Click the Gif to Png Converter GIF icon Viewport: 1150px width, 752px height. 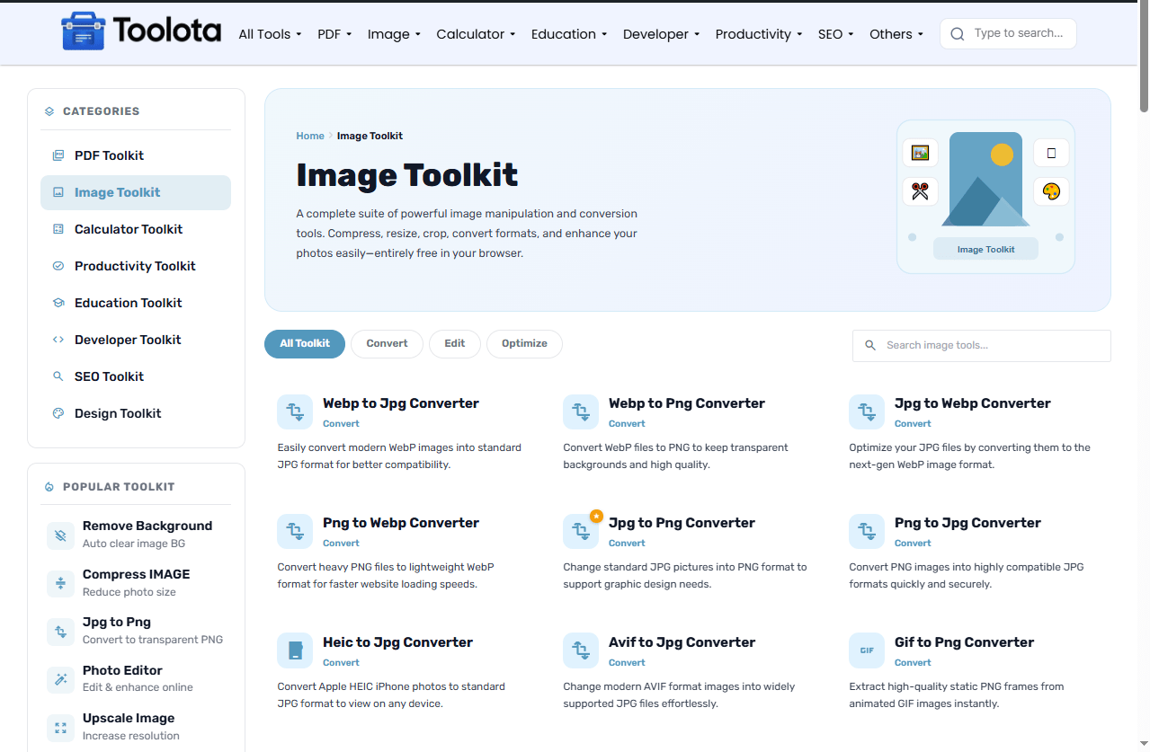(867, 651)
